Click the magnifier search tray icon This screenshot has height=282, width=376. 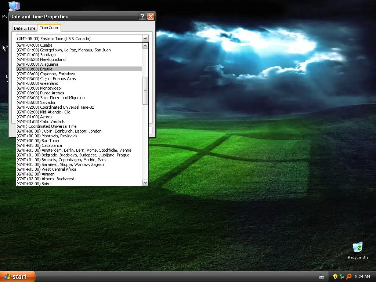click(x=349, y=276)
